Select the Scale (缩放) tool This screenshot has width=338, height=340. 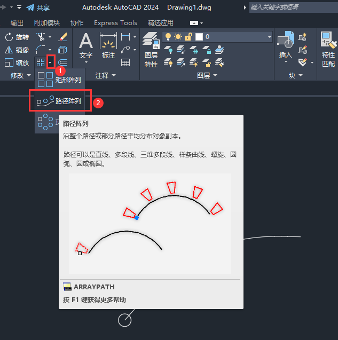(17, 62)
